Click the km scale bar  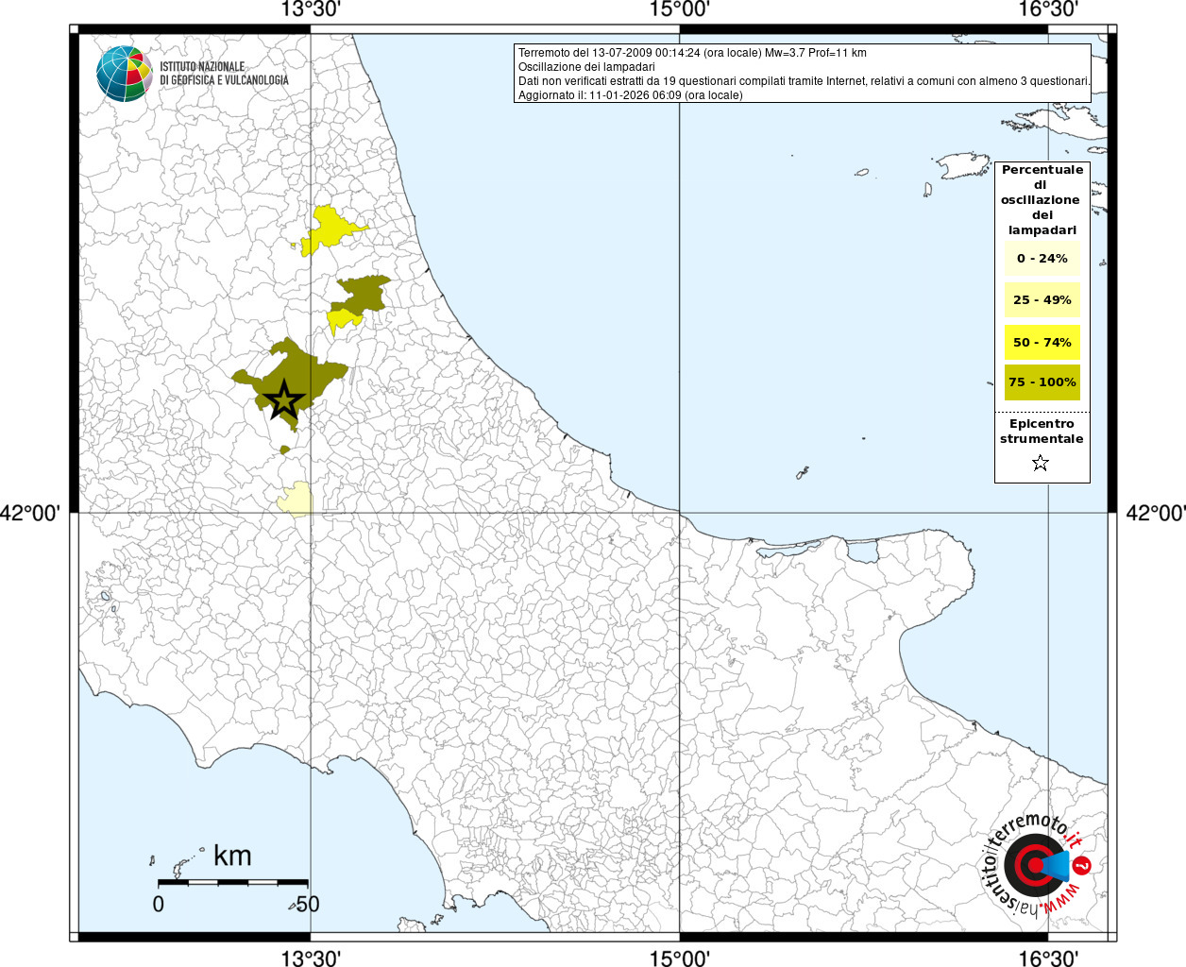click(232, 882)
